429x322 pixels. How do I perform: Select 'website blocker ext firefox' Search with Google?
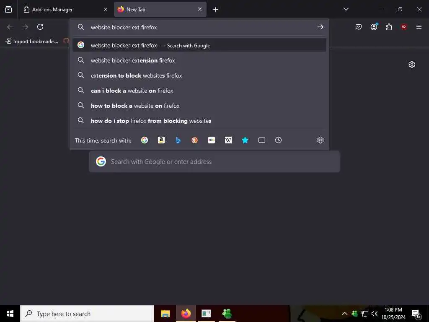[x=199, y=45]
